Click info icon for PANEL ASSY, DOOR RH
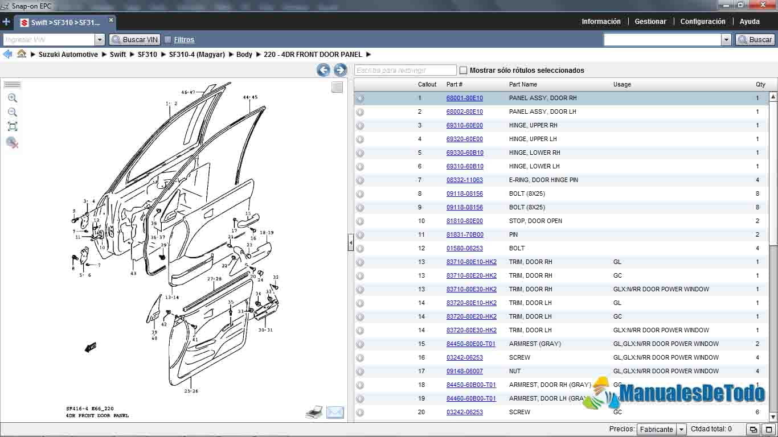Viewport: 778px width, 437px height. [360, 98]
